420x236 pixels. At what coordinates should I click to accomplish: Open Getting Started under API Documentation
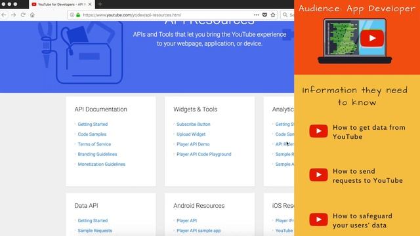point(93,124)
